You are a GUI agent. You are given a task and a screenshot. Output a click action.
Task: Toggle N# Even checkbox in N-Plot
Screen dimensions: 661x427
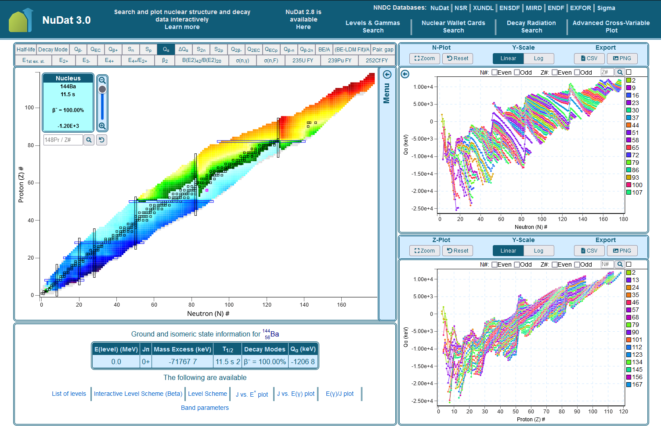494,72
